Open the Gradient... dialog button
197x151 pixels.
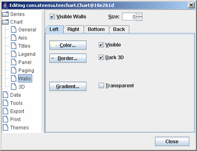click(68, 87)
